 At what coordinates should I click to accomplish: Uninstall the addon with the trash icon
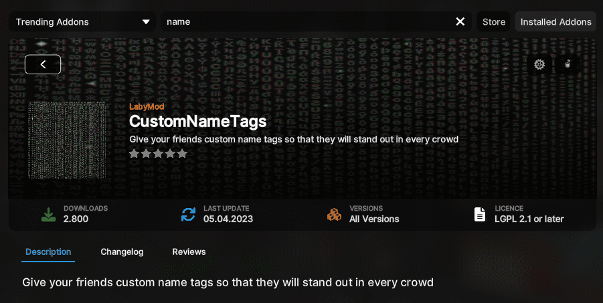click(x=568, y=64)
